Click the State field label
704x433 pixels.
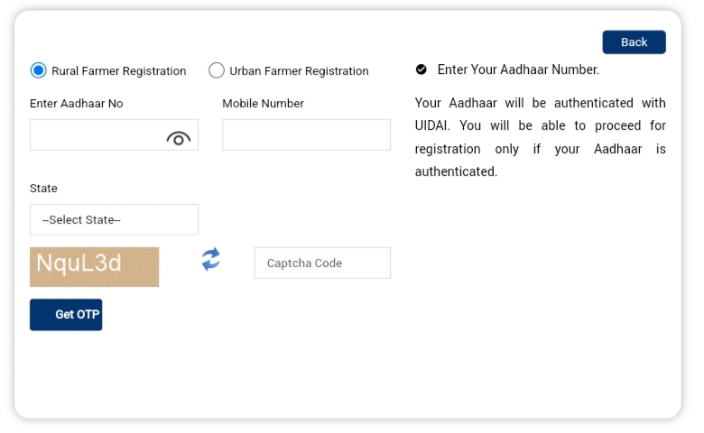pos(43,189)
